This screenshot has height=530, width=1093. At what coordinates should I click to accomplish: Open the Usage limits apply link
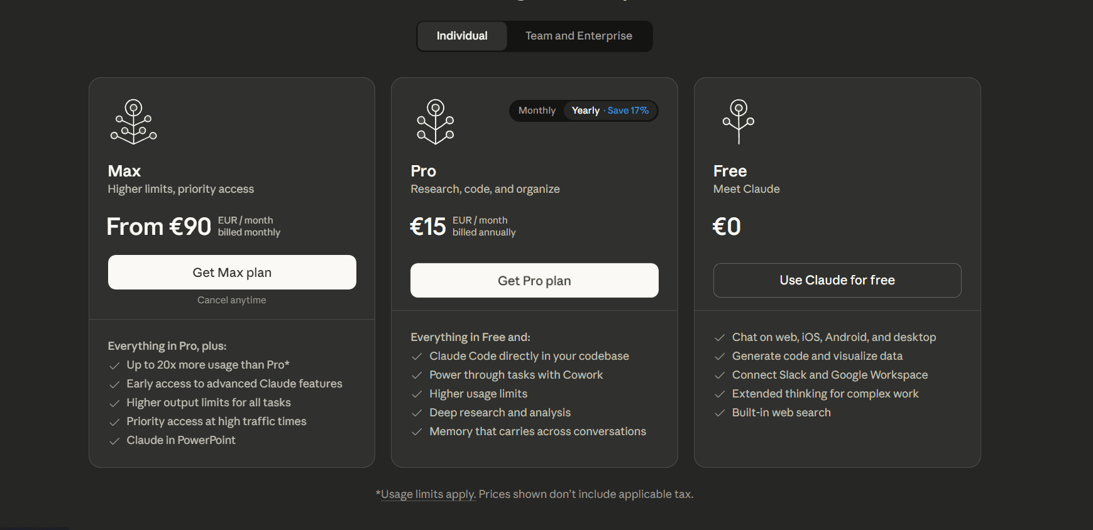[428, 494]
